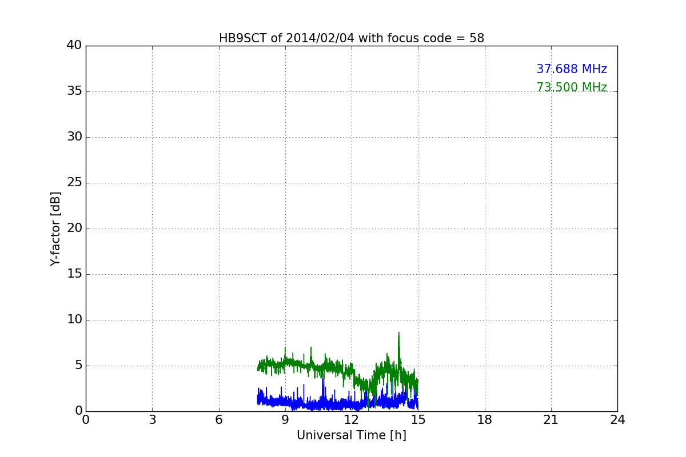Click the green '73.500 MHz' legend label
The height and width of the screenshot is (457, 686).
tap(572, 87)
